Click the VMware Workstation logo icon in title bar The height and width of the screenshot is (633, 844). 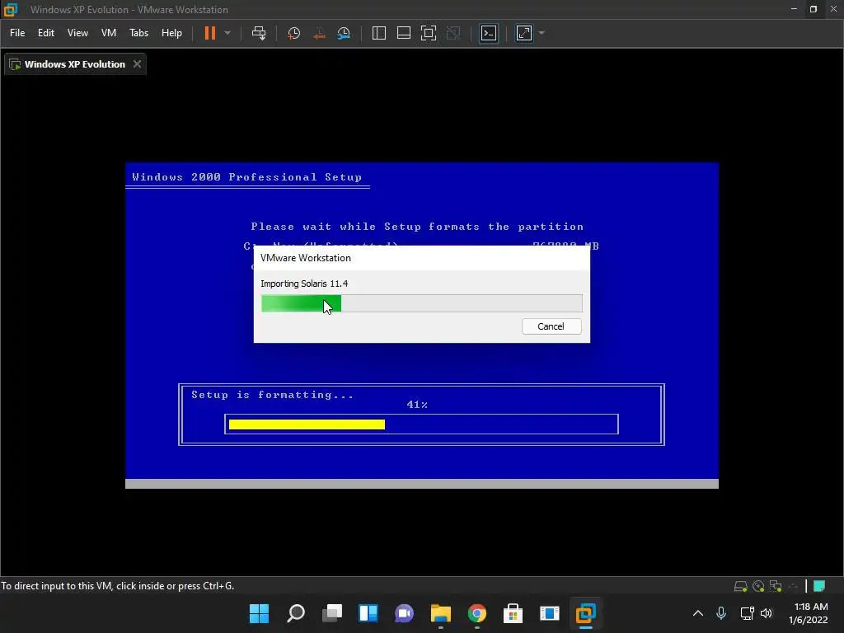point(10,9)
